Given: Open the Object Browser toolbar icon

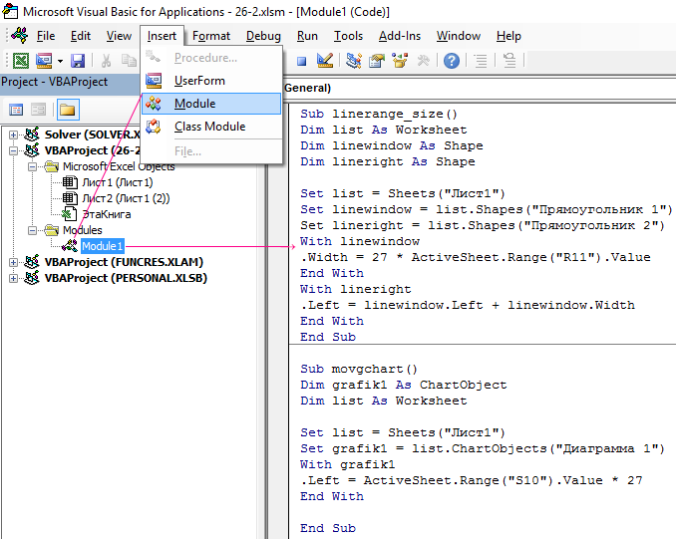Looking at the screenshot, I should pos(400,61).
